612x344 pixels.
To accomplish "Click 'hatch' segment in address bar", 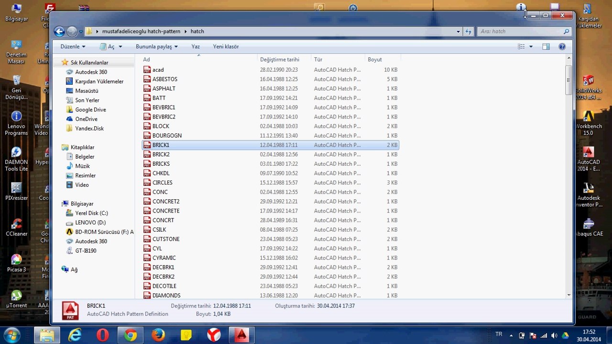I will (197, 32).
